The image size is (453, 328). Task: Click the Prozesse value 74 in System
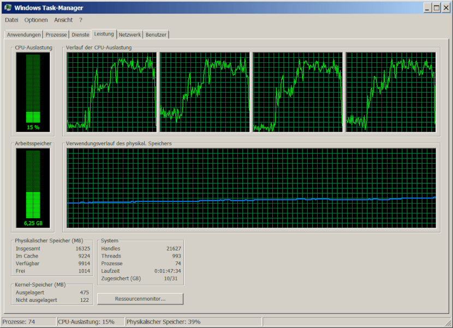pyautogui.click(x=178, y=264)
